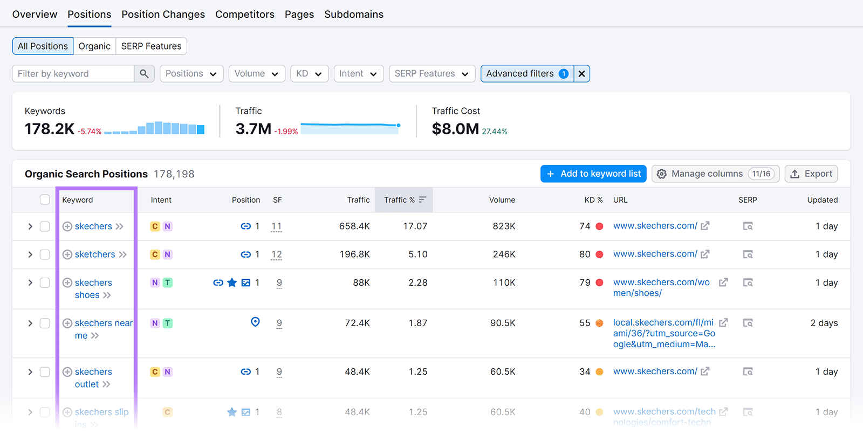Expand the sketchers keyword row
The image size is (863, 434).
pyautogui.click(x=30, y=254)
